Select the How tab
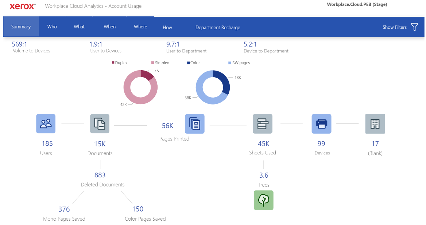 [167, 27]
